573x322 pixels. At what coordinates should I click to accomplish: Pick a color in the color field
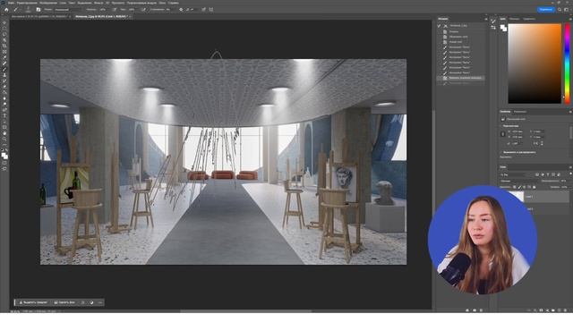[535, 64]
